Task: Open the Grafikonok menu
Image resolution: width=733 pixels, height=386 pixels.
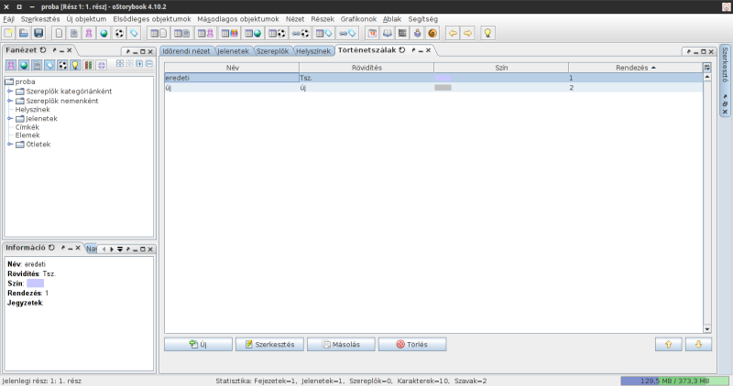Action: [358, 19]
